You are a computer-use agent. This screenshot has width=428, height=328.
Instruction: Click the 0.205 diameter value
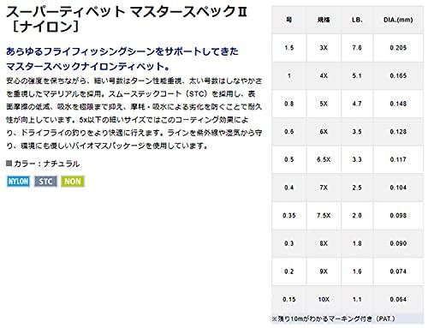[398, 48]
